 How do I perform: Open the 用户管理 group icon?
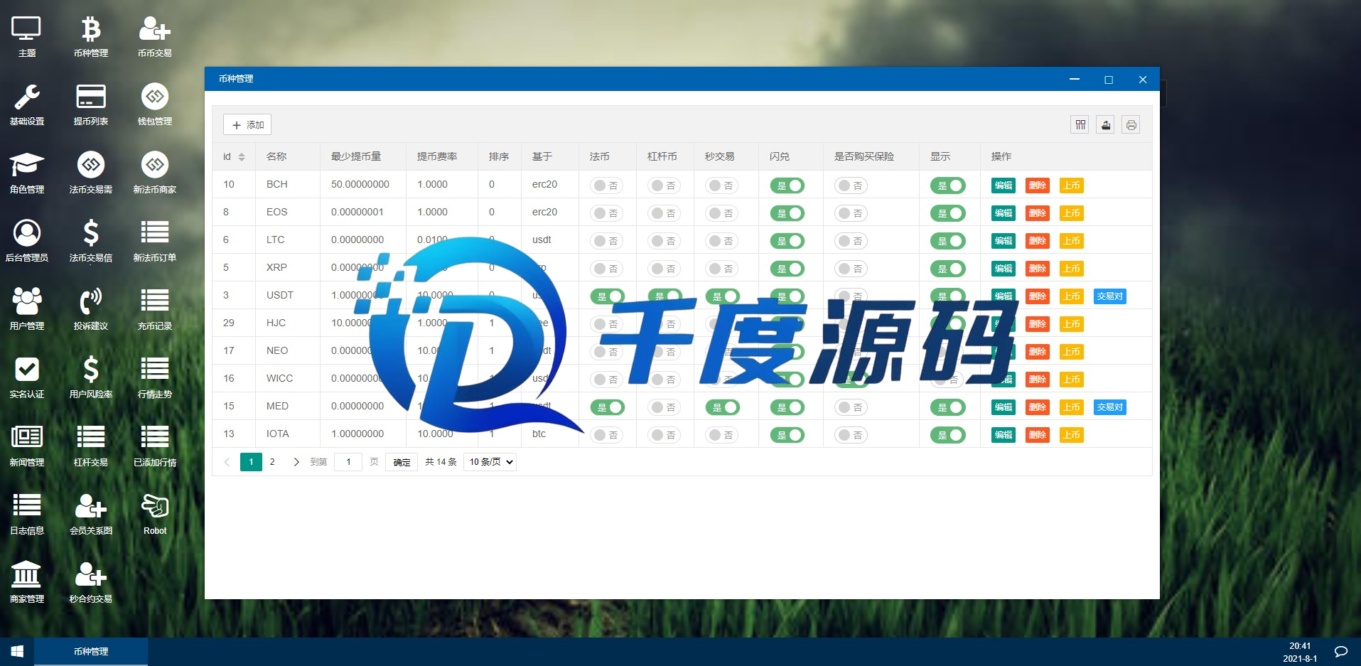27,310
